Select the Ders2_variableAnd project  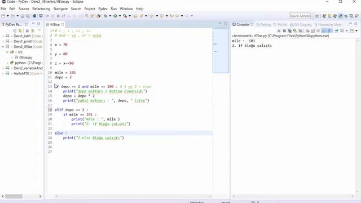[x=28, y=68]
